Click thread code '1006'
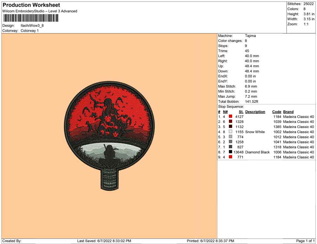The image size is (317, 244). click(277, 152)
